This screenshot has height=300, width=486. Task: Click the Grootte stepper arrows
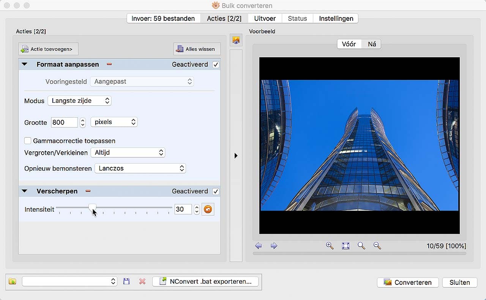(83, 123)
